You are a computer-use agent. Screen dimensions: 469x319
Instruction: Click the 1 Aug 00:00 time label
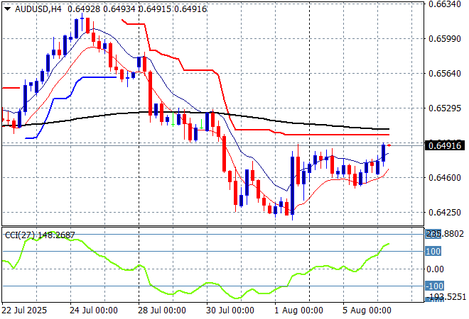tap(298, 310)
